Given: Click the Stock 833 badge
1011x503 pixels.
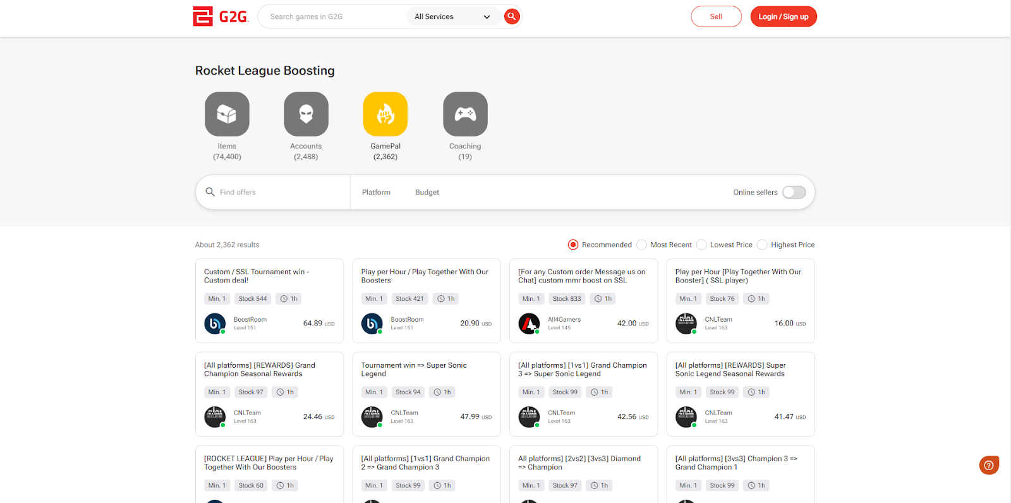Looking at the screenshot, I should [x=567, y=299].
